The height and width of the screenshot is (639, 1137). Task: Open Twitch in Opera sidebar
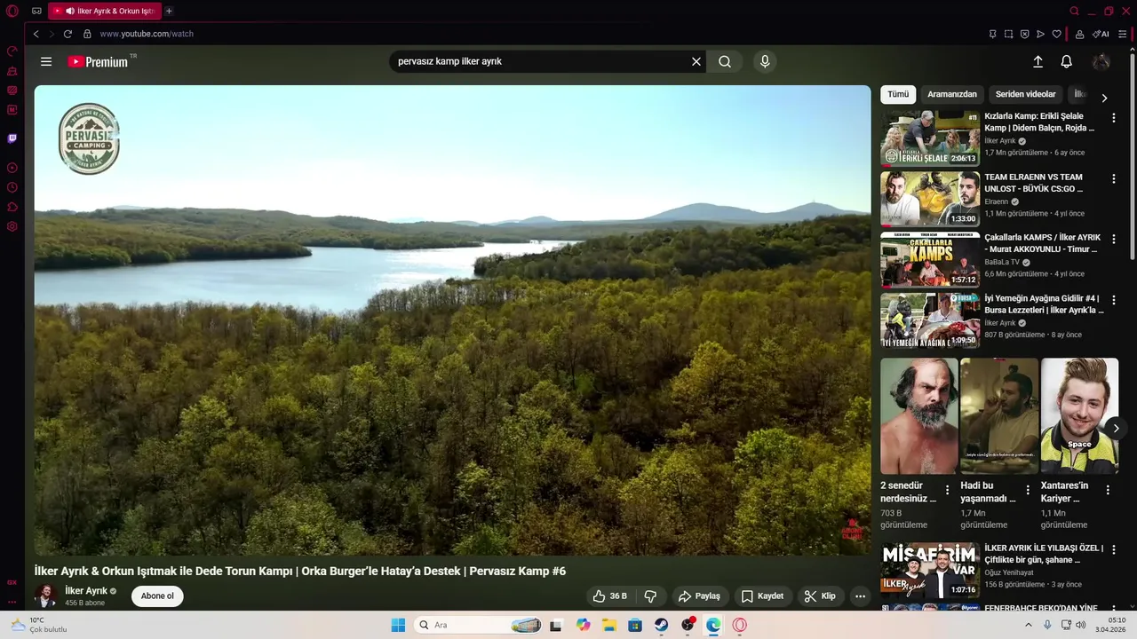12,138
